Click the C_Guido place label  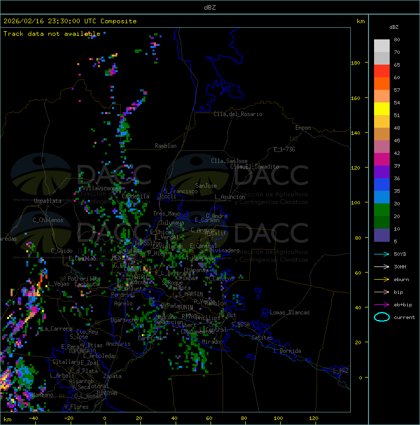(x=62, y=251)
